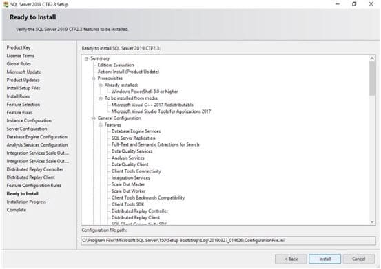Click the summary list scrollbar thumb
Screen dimensions: 381x269
pyautogui.click(x=372, y=78)
